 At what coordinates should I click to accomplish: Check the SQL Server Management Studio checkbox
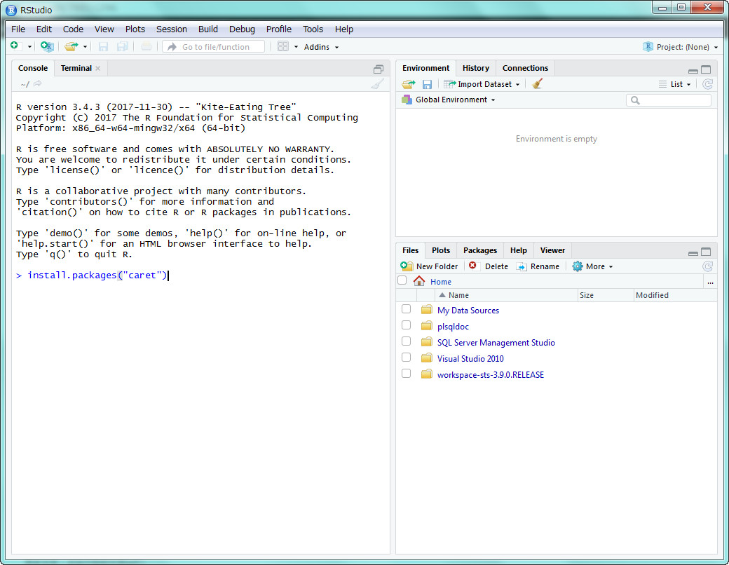(407, 341)
